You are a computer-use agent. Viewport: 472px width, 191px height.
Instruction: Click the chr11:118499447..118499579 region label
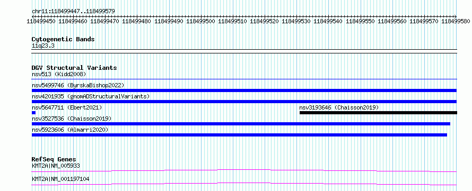pyautogui.click(x=73, y=12)
